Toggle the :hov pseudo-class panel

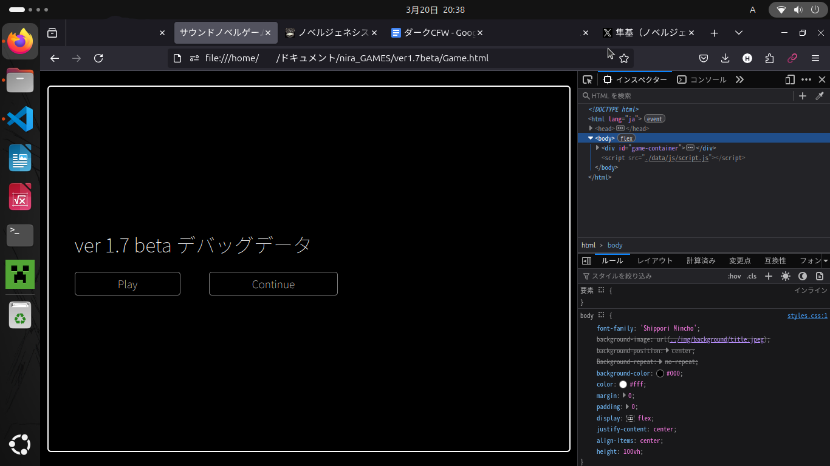click(x=734, y=276)
